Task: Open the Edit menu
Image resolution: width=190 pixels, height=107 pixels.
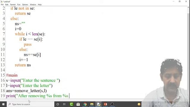Action: (7, 5)
